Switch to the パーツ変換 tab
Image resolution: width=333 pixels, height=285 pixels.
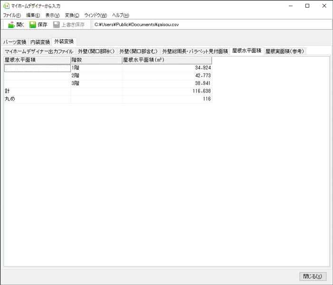(x=15, y=42)
